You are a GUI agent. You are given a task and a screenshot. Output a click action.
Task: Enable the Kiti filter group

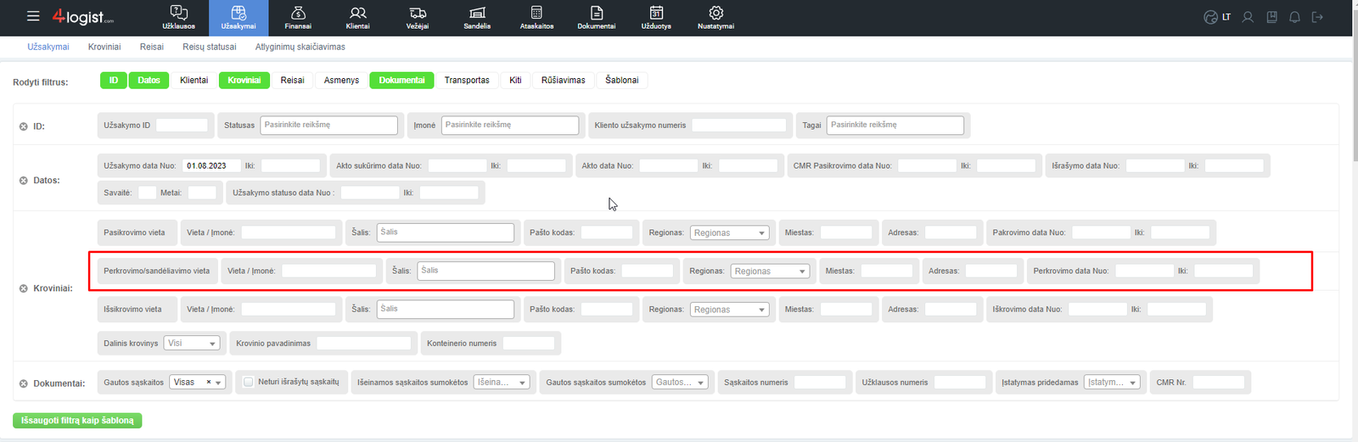515,80
